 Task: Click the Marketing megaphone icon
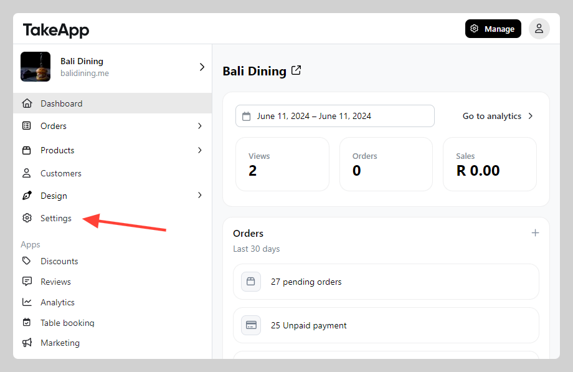[27, 343]
